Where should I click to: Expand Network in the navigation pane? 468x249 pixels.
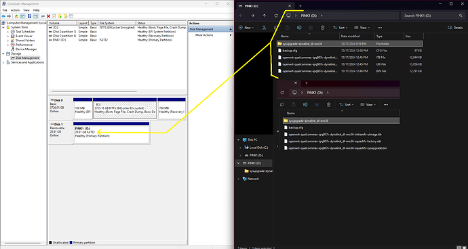(238, 179)
